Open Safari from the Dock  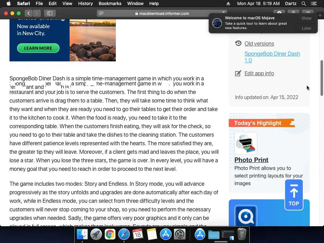[x=124, y=234]
